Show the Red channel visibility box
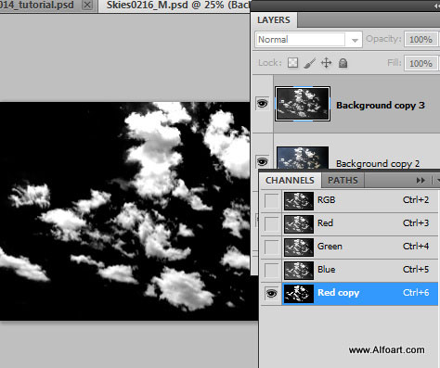 (x=271, y=224)
